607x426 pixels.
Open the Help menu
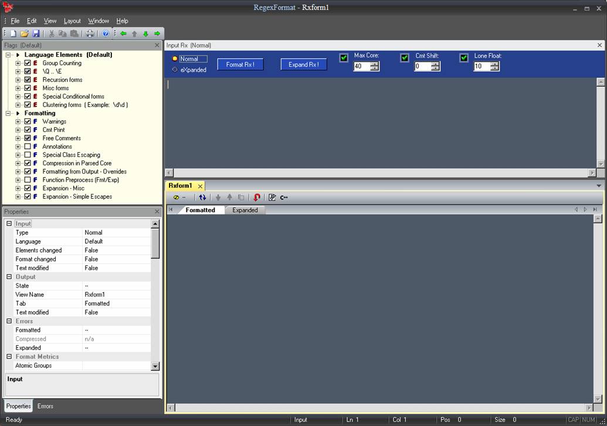123,21
